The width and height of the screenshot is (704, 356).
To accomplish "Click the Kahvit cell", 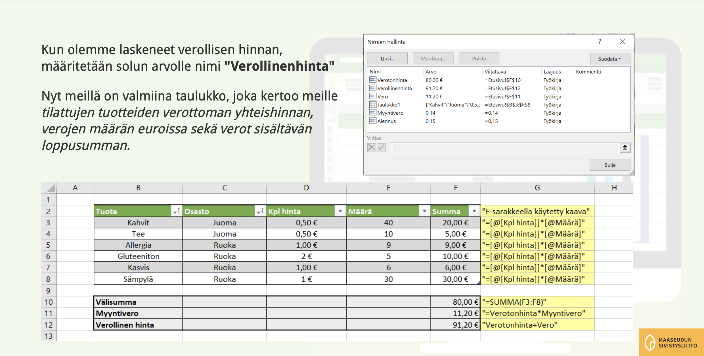I will [x=138, y=223].
